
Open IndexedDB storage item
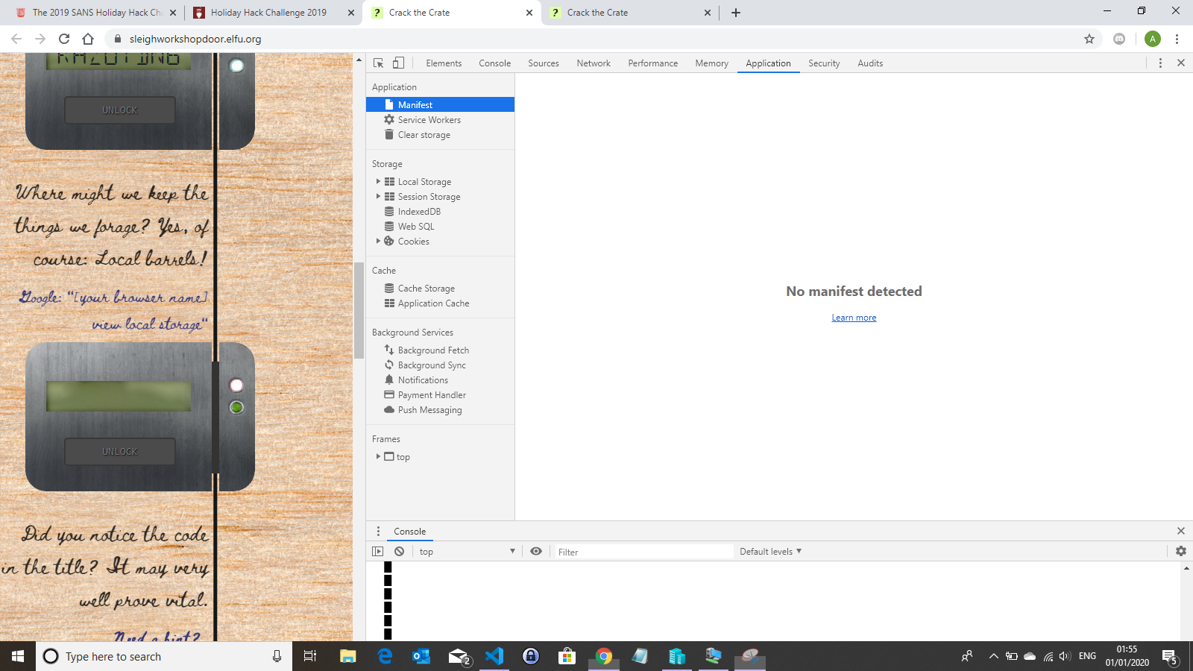pos(419,212)
